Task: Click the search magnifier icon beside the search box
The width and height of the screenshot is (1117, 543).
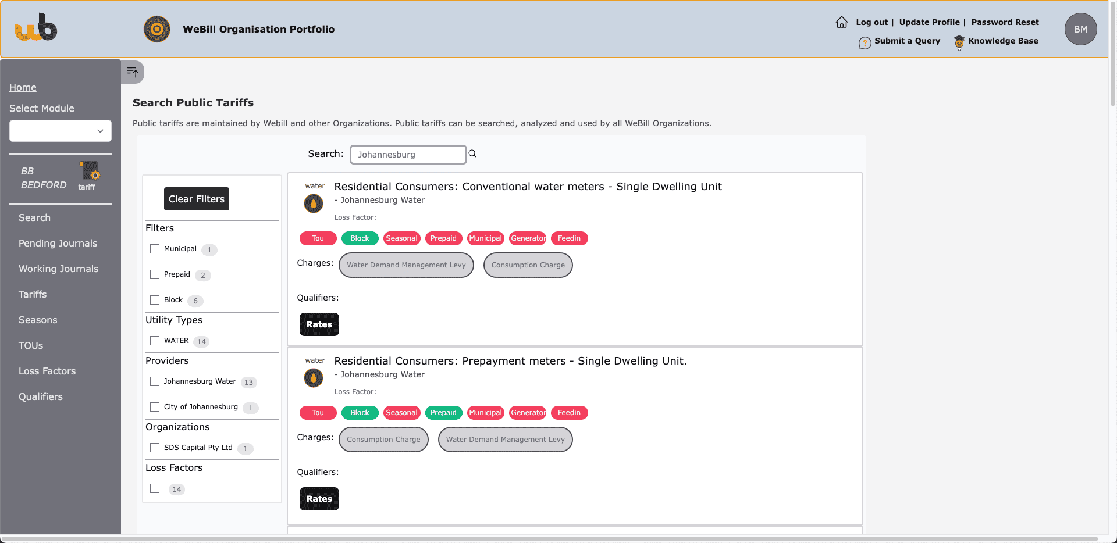Action: tap(472, 153)
